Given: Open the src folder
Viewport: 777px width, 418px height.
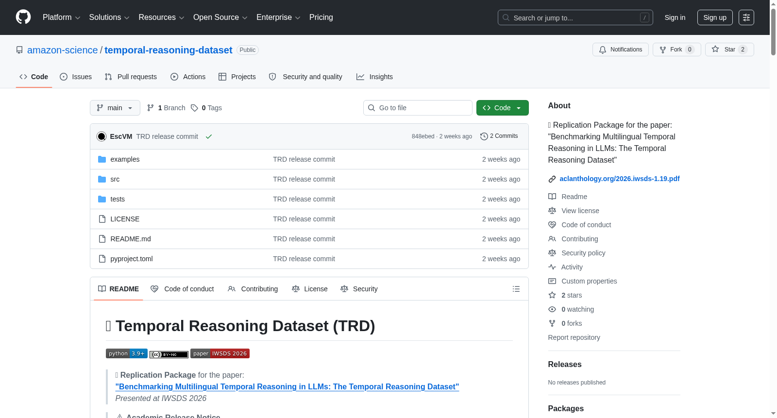Looking at the screenshot, I should click(115, 179).
